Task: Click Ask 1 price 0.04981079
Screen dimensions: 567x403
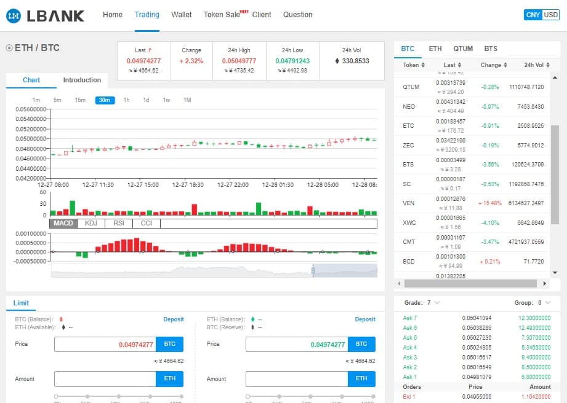Action: pos(477,377)
